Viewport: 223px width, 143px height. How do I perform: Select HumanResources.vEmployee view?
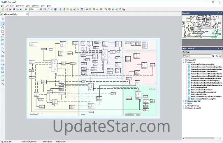click(x=202, y=65)
